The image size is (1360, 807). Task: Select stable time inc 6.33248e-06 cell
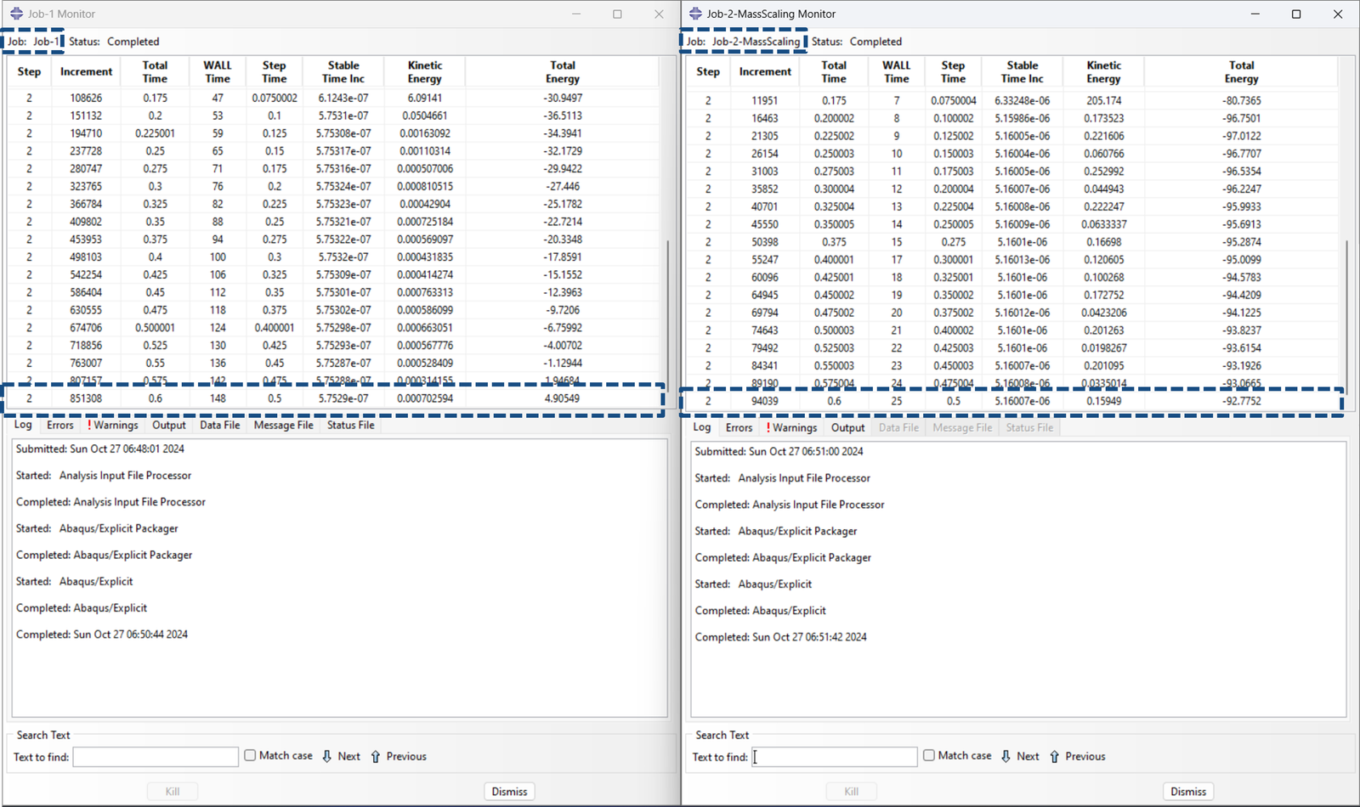pos(1023,100)
